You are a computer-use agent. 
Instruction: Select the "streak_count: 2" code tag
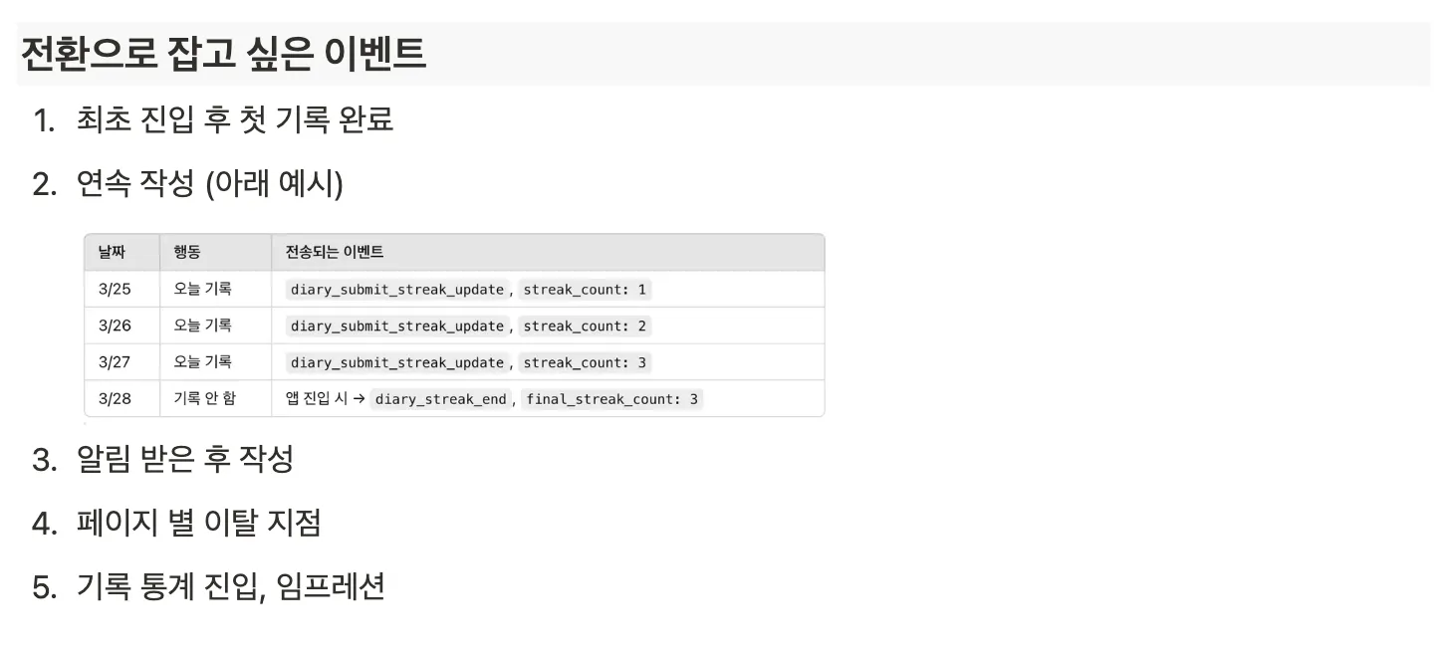click(x=585, y=326)
